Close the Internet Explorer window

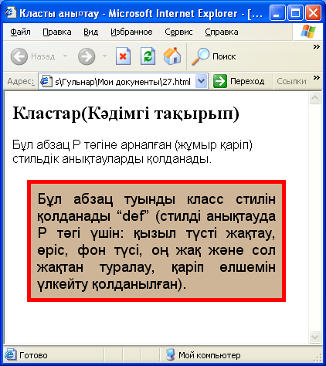[x=313, y=13]
